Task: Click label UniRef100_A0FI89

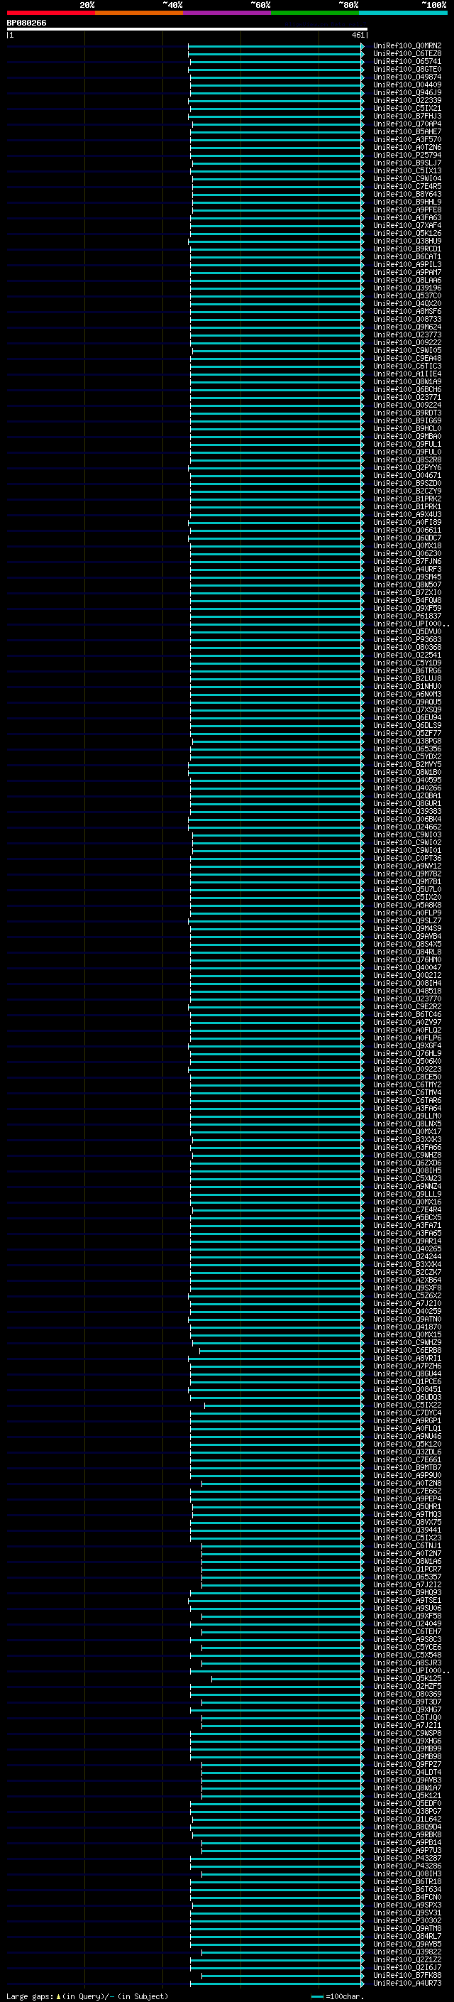Action: point(406,522)
